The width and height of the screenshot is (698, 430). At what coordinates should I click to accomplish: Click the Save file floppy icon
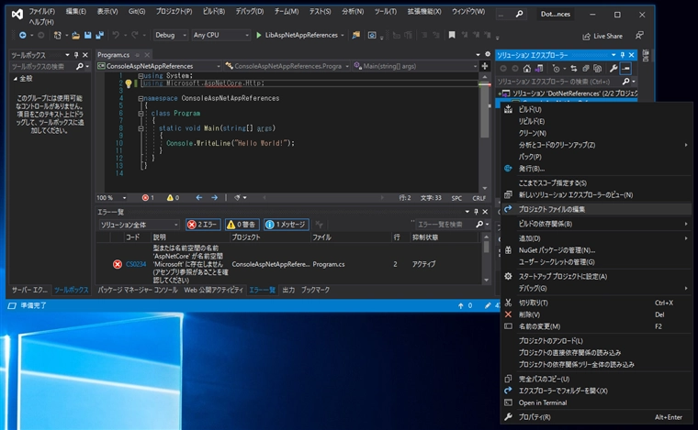(x=87, y=35)
